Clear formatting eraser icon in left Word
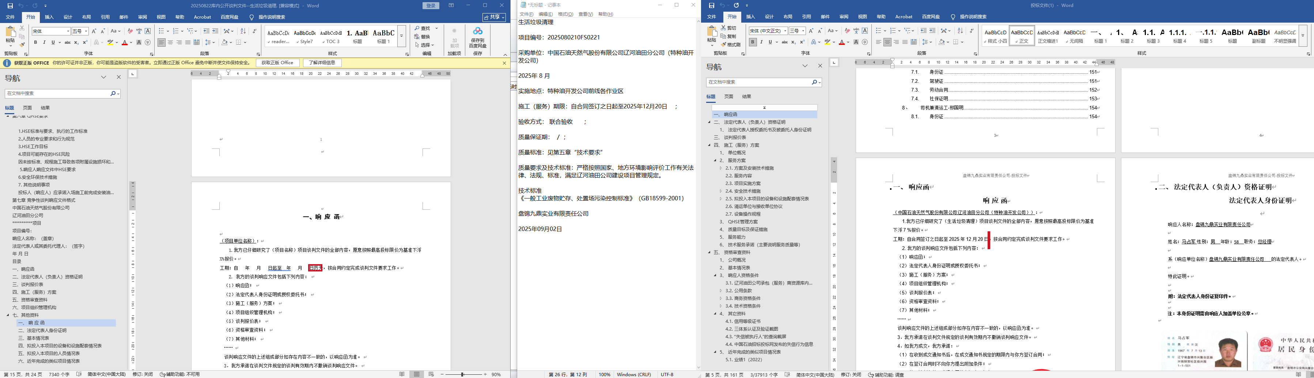Image resolution: width=1314 pixels, height=378 pixels. (130, 31)
